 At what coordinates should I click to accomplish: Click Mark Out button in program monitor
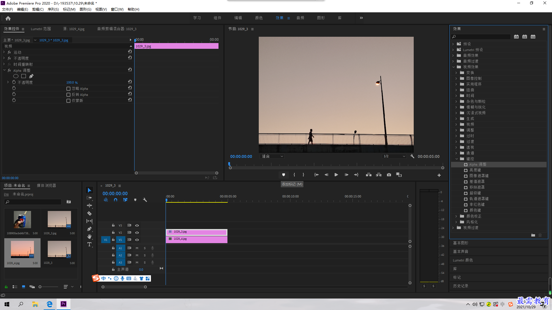pos(303,175)
